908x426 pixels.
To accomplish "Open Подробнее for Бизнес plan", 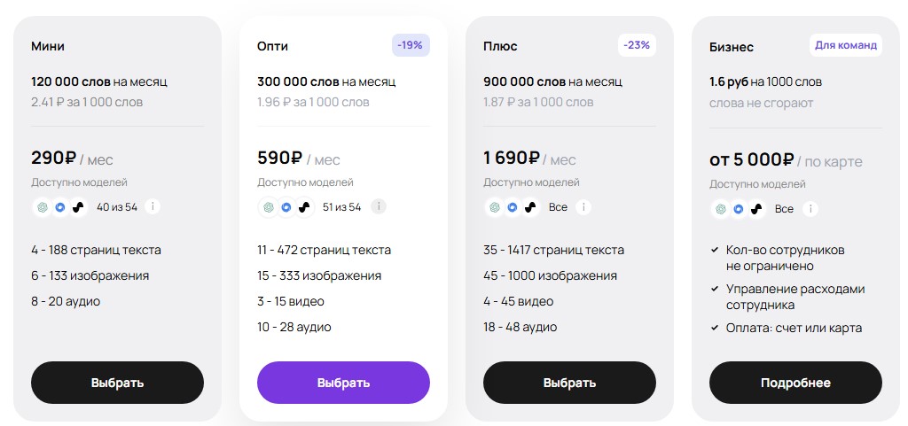I will 795,383.
